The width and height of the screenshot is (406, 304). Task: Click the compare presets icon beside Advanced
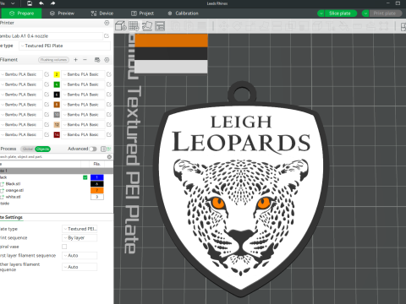point(103,149)
